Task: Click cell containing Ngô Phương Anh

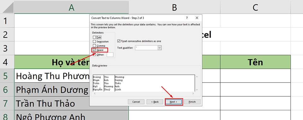Action: pyautogui.click(x=72, y=115)
